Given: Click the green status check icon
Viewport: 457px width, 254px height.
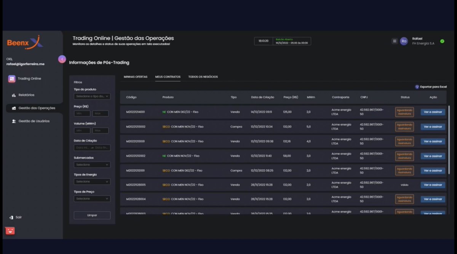Looking at the screenshot, I should (x=442, y=41).
